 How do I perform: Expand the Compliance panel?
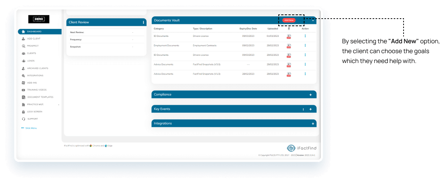(311, 95)
